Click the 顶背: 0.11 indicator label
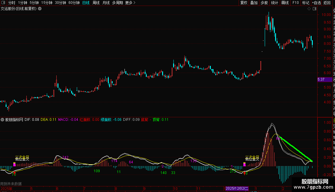This screenshot has width=335, height=192. click(160, 120)
